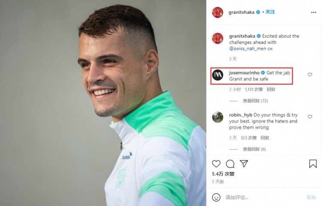Screen dimensions: 322x206
Task: Expand the 72 replies under josemourinho's comment
Action: 255,101
